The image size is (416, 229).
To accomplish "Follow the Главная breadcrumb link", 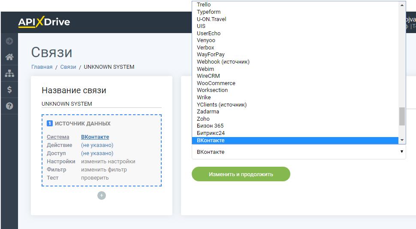I will 42,67.
